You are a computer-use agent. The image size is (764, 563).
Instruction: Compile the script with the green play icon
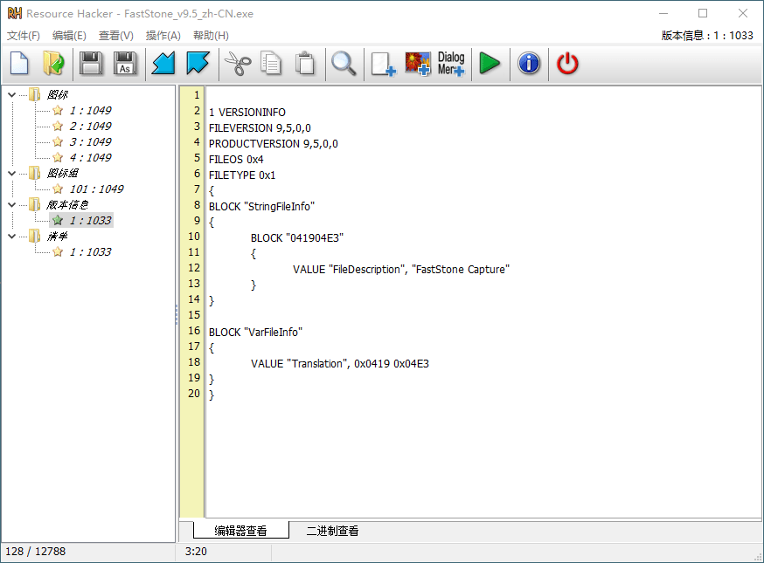pos(490,63)
